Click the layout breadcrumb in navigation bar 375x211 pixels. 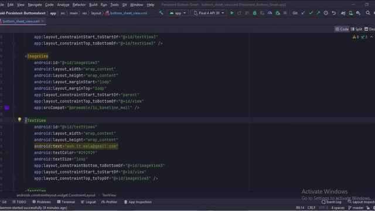pyautogui.click(x=96, y=13)
